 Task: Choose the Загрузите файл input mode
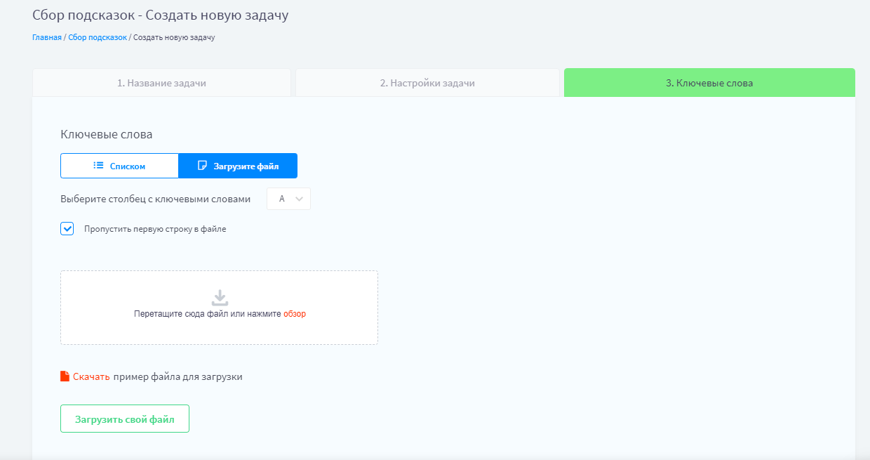click(x=239, y=166)
